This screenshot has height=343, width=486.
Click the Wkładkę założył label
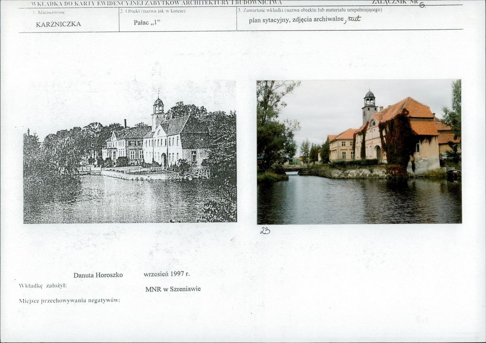coord(43,286)
